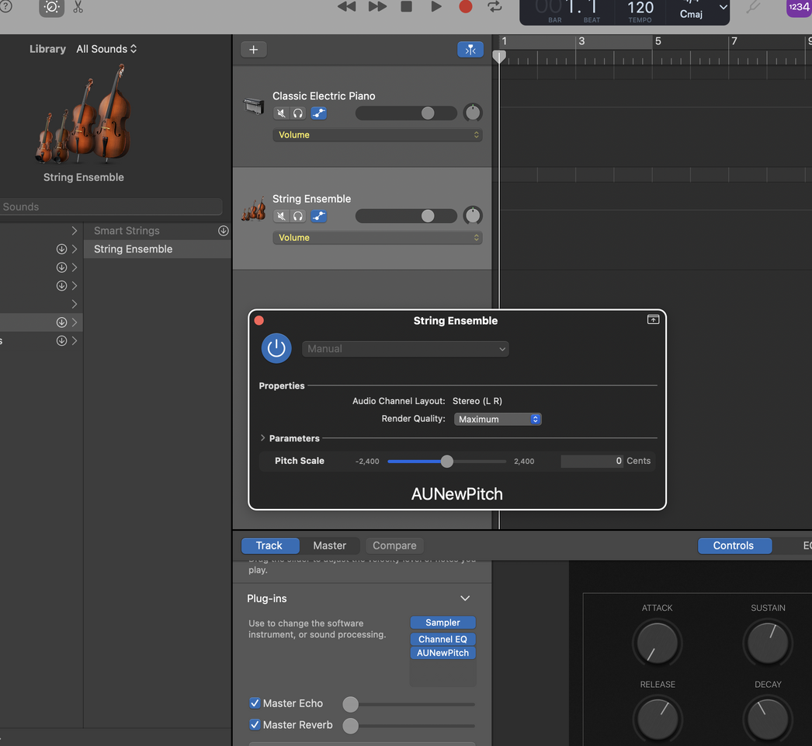Image resolution: width=812 pixels, height=746 pixels.
Task: Uncheck the Master Reverb checkbox
Action: [255, 725]
